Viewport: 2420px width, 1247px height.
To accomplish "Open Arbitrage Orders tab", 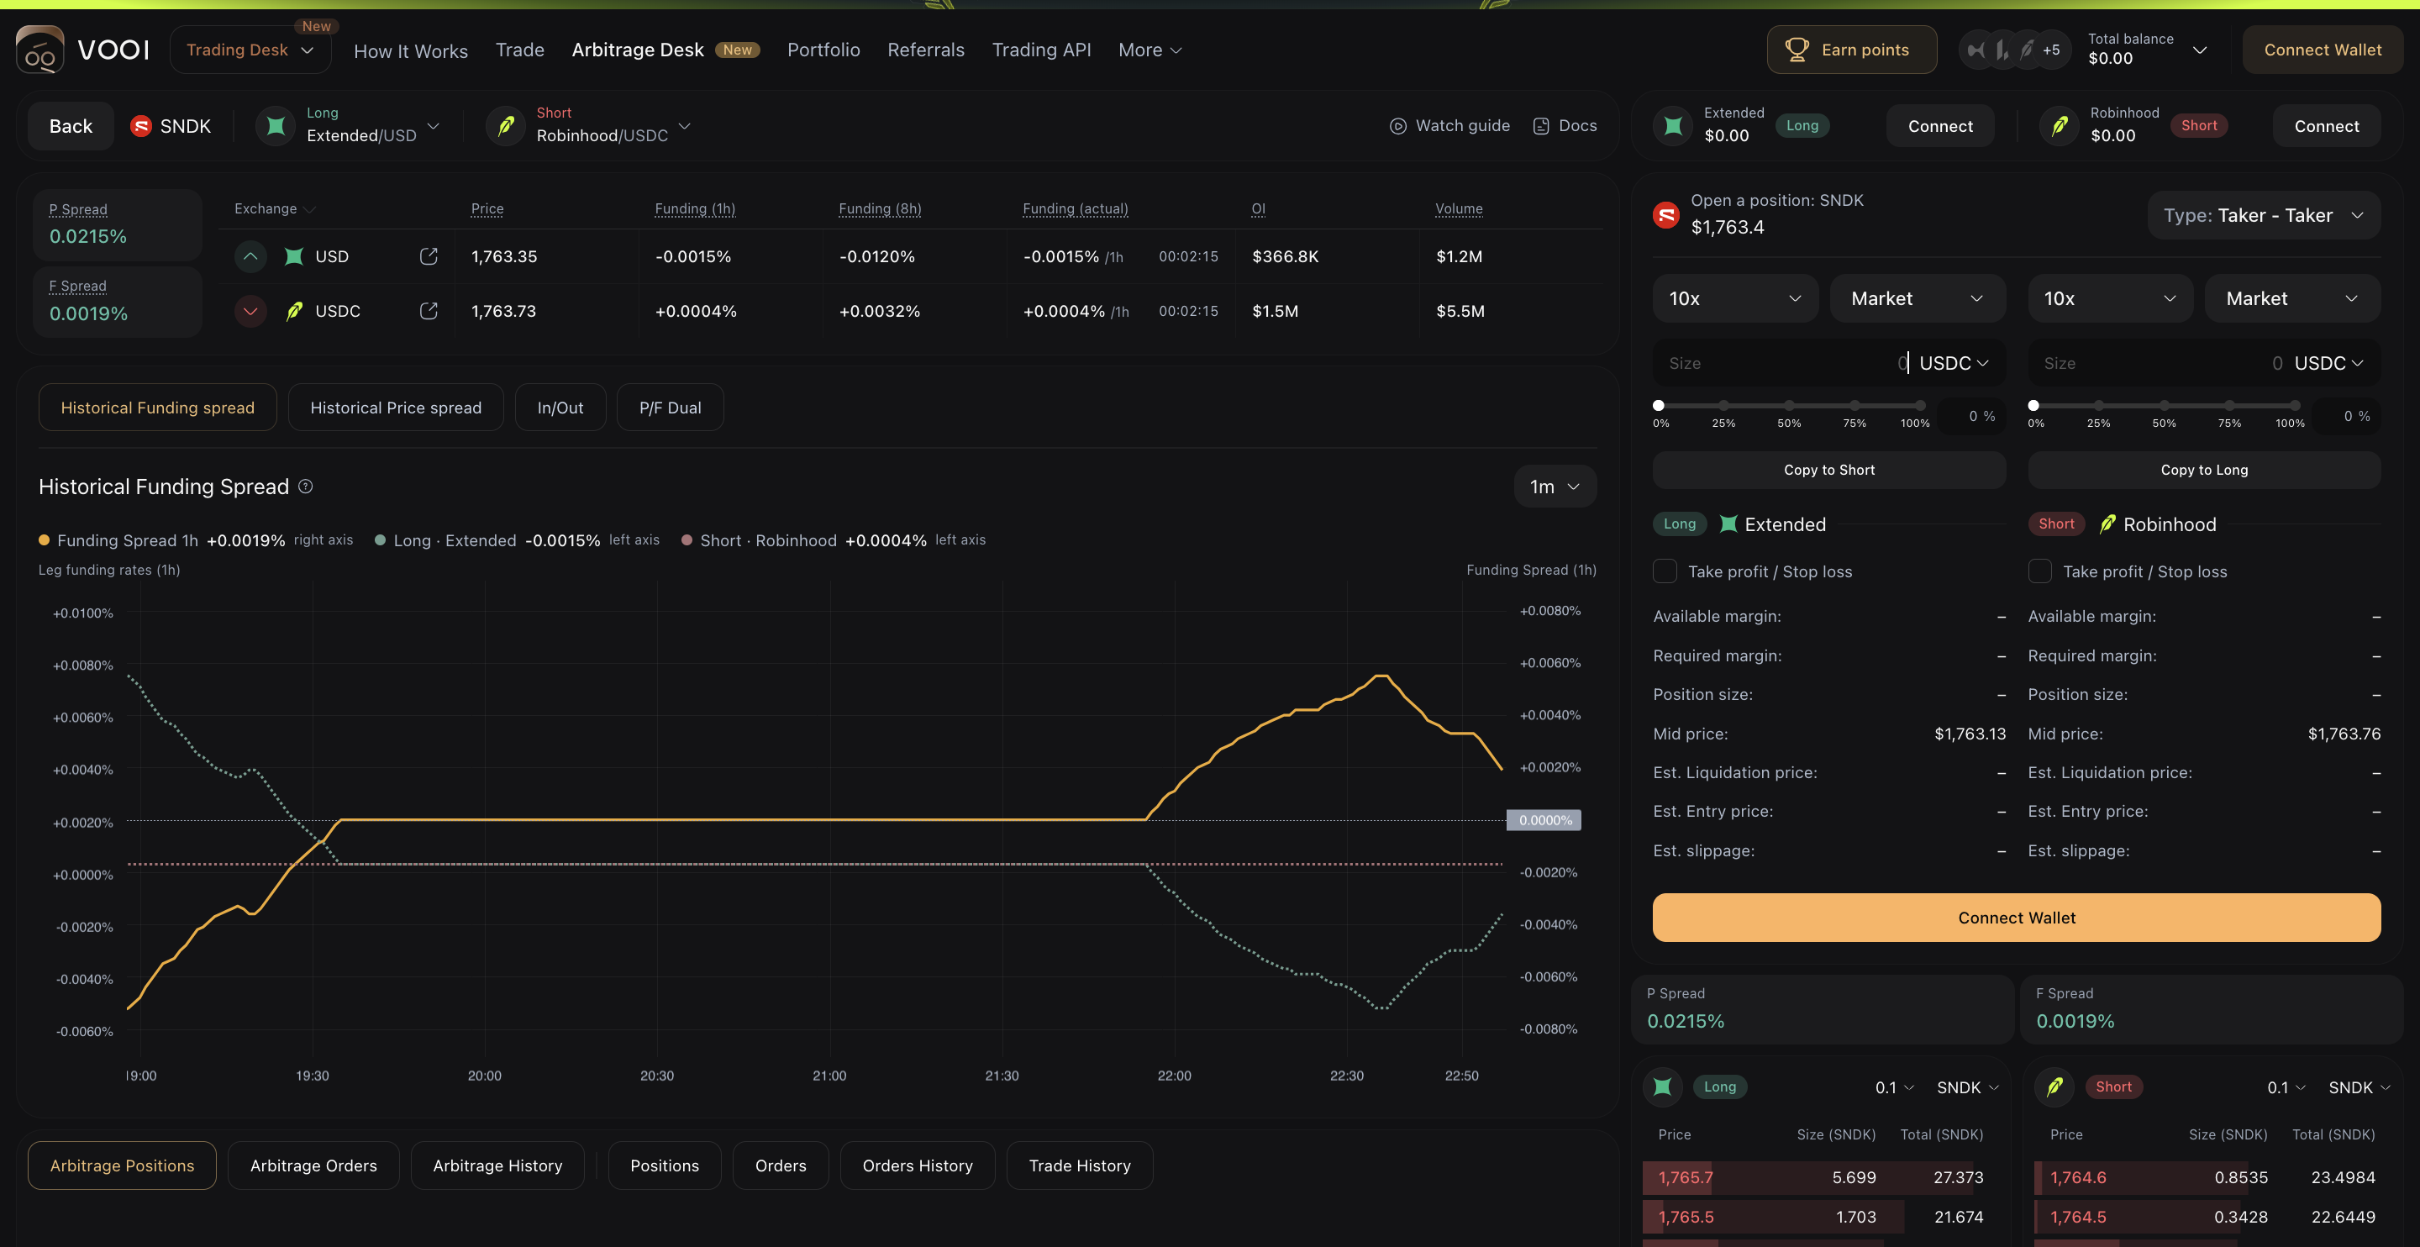I will point(313,1165).
